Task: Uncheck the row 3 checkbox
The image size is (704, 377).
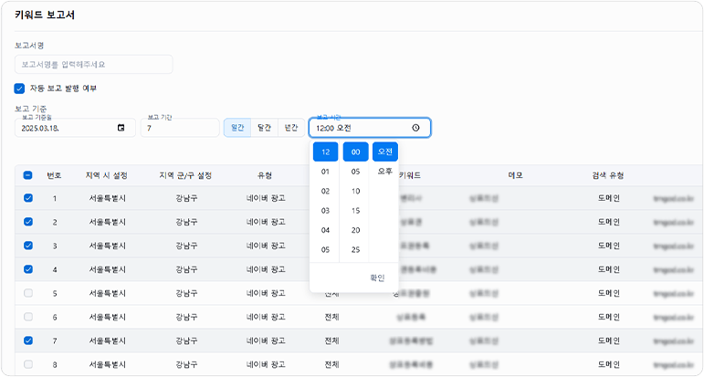Action: point(27,246)
